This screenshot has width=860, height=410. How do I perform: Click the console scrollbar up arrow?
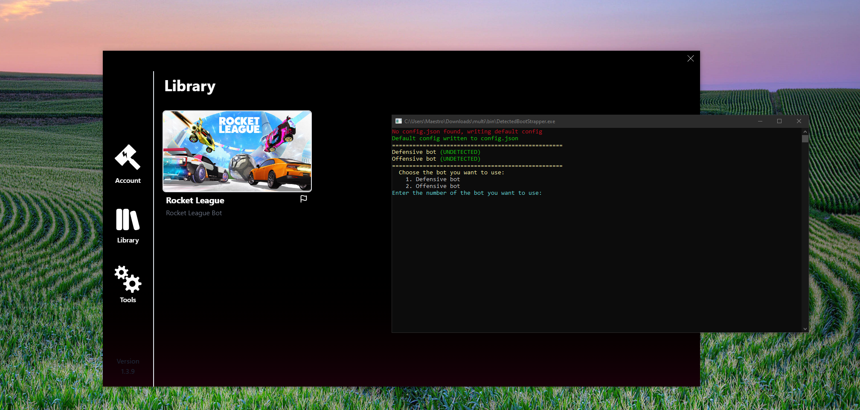[x=805, y=132]
